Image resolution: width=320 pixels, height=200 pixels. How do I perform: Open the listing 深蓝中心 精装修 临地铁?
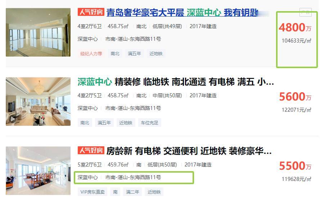pos(176,82)
